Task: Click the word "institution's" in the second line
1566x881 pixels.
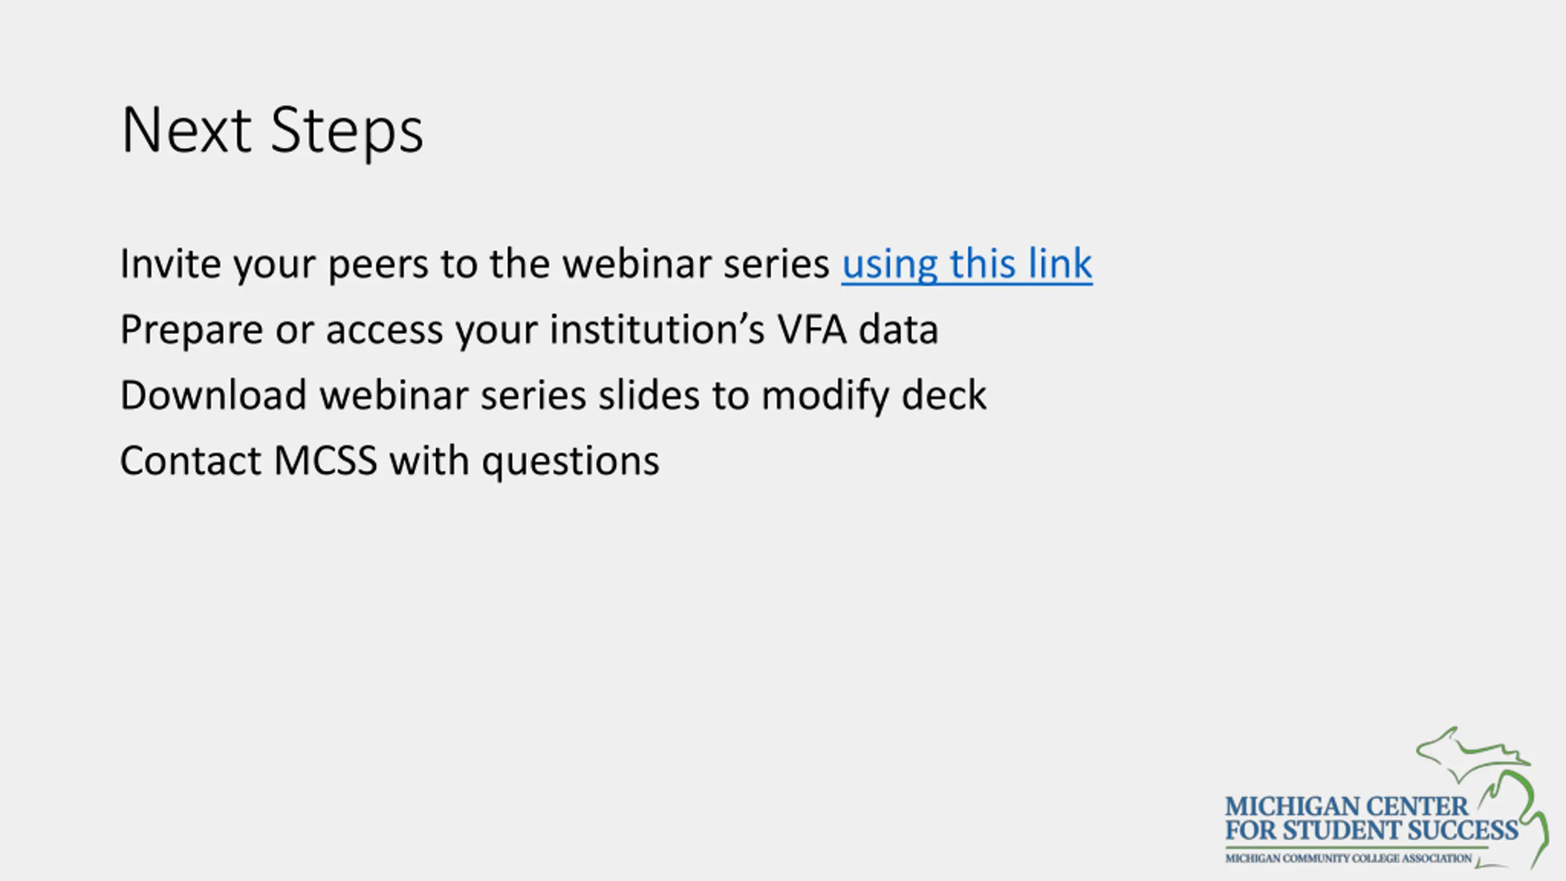Action: click(x=657, y=330)
